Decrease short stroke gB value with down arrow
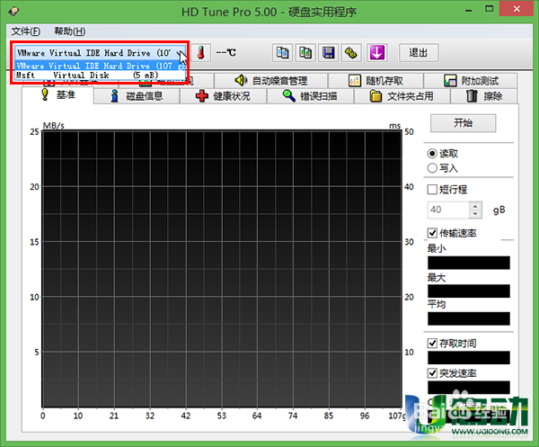The width and height of the screenshot is (539, 447). 475,214
